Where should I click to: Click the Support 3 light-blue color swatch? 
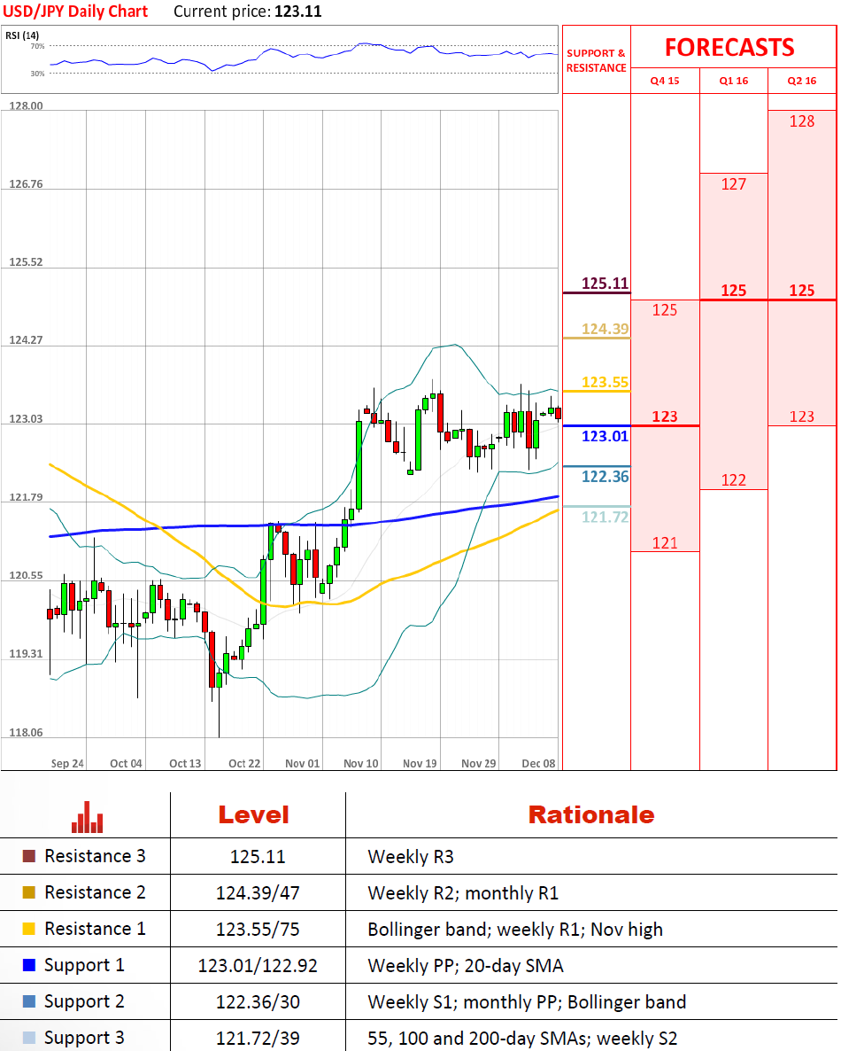[29, 1037]
